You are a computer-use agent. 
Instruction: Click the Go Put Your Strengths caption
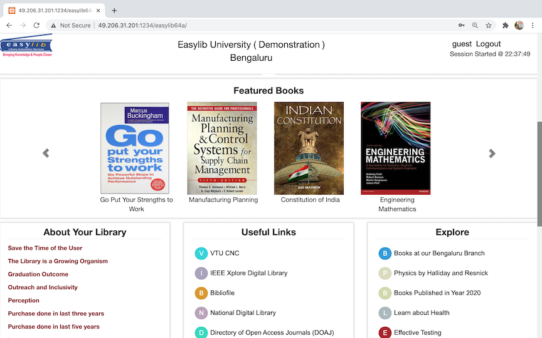click(136, 204)
